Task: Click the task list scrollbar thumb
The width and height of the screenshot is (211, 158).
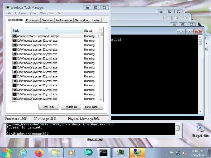Action: pos(101,34)
